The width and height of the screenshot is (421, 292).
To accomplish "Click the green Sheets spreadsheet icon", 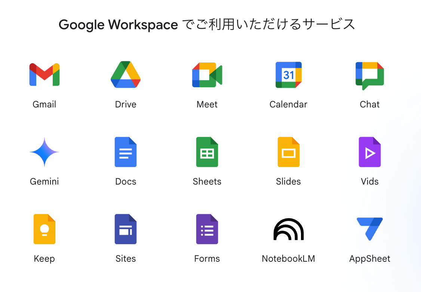I will click(207, 152).
